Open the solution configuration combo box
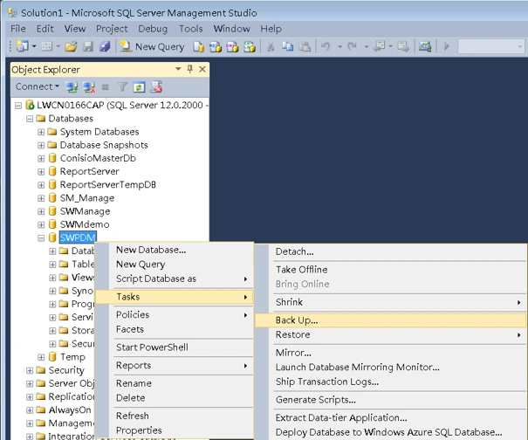The width and height of the screenshot is (528, 440). point(491,46)
